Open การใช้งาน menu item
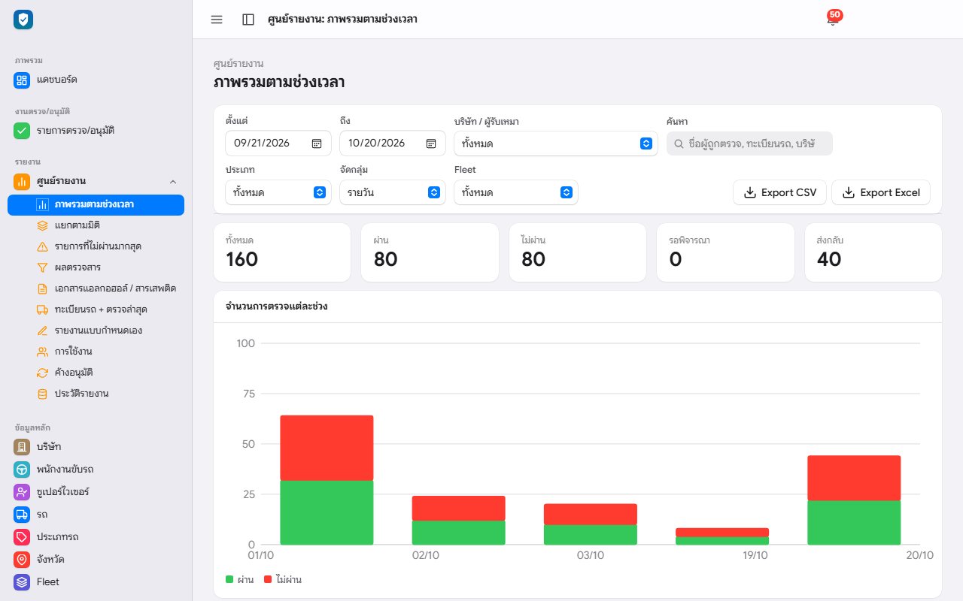 click(96, 352)
